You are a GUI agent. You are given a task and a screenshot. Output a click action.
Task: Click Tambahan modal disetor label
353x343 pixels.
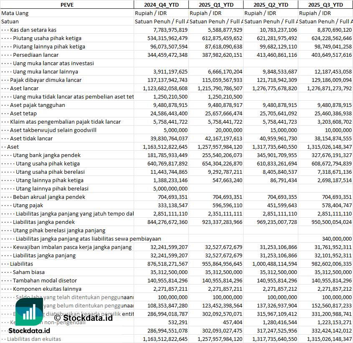pyautogui.click(x=45, y=281)
